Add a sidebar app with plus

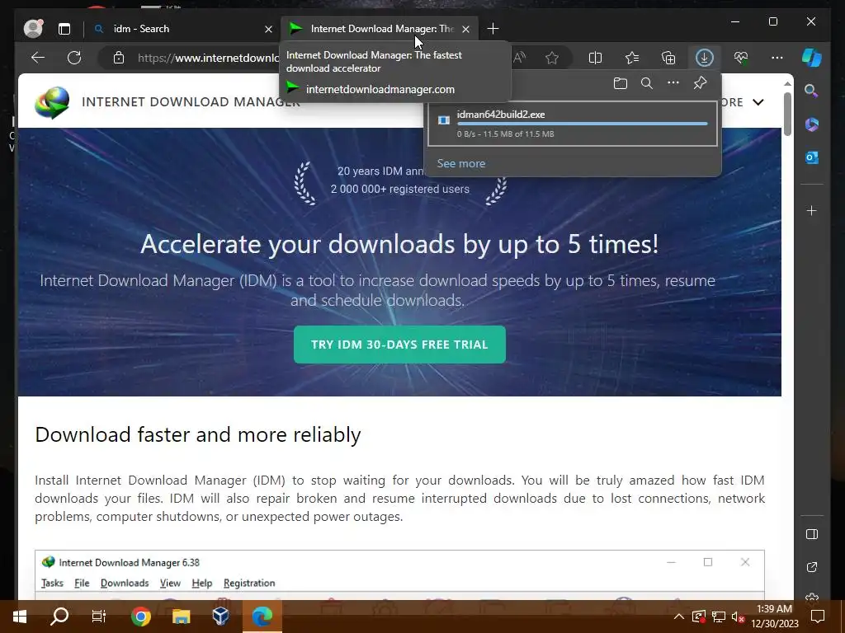(812, 210)
